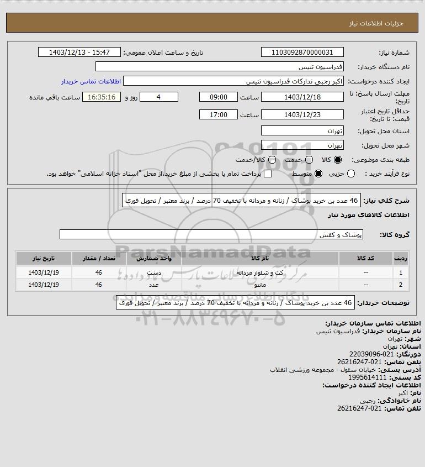The height and width of the screenshot is (467, 425).
Task: Click the goods group field پوشاک و کفش
Action: [x=211, y=234]
